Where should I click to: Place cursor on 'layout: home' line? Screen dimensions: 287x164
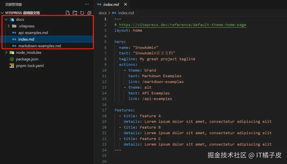128,30
